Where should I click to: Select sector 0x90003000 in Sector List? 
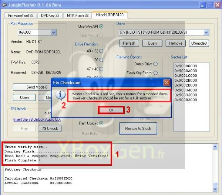click(186, 100)
